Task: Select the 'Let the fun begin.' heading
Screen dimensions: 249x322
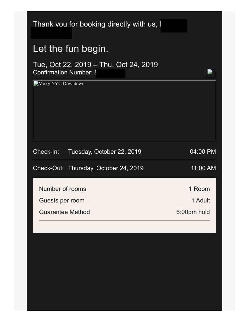Action: click(x=70, y=49)
